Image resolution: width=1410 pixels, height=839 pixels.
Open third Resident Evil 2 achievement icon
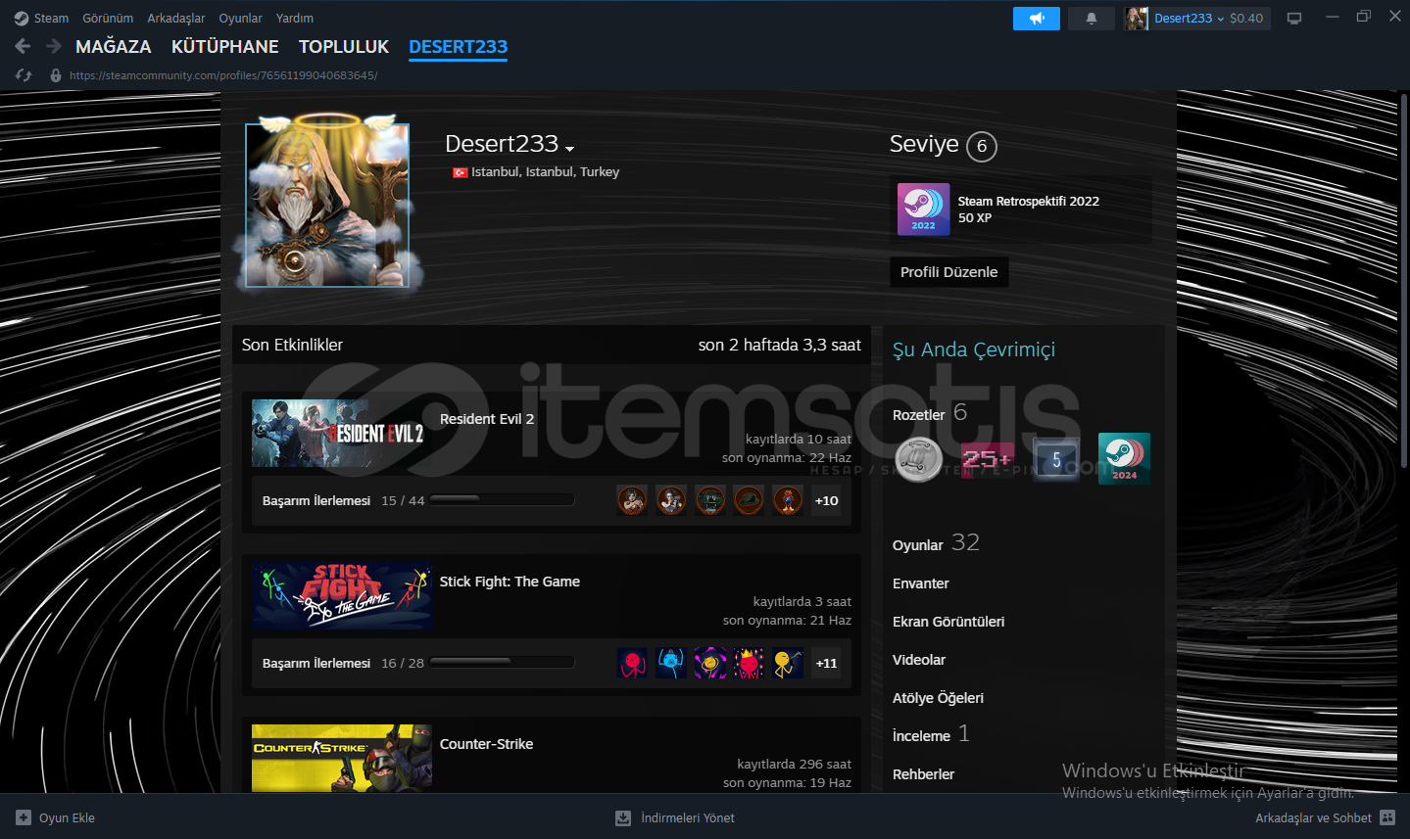point(710,500)
